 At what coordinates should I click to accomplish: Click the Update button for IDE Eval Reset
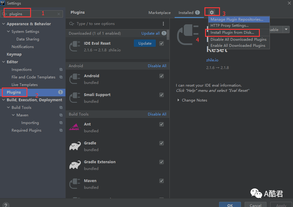click(x=145, y=43)
